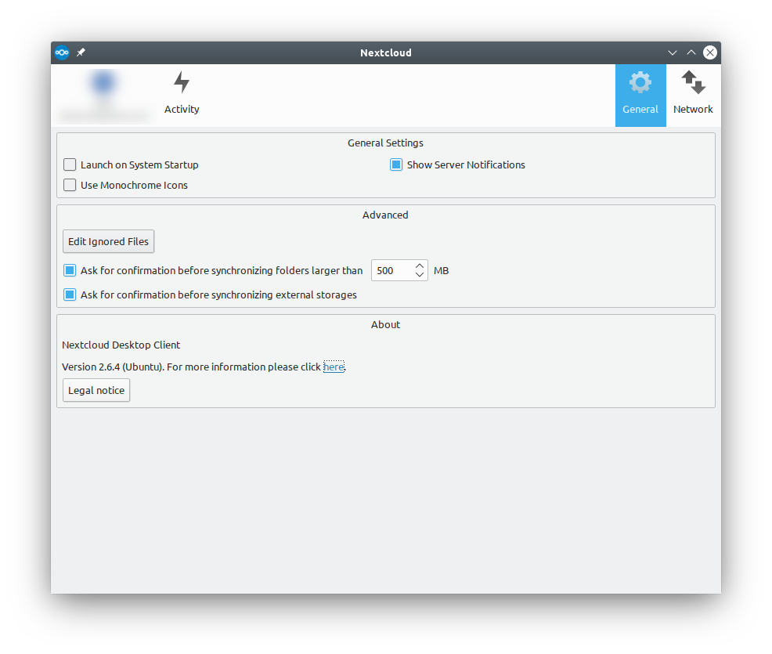Click the 'General Settings' heading

(x=385, y=143)
